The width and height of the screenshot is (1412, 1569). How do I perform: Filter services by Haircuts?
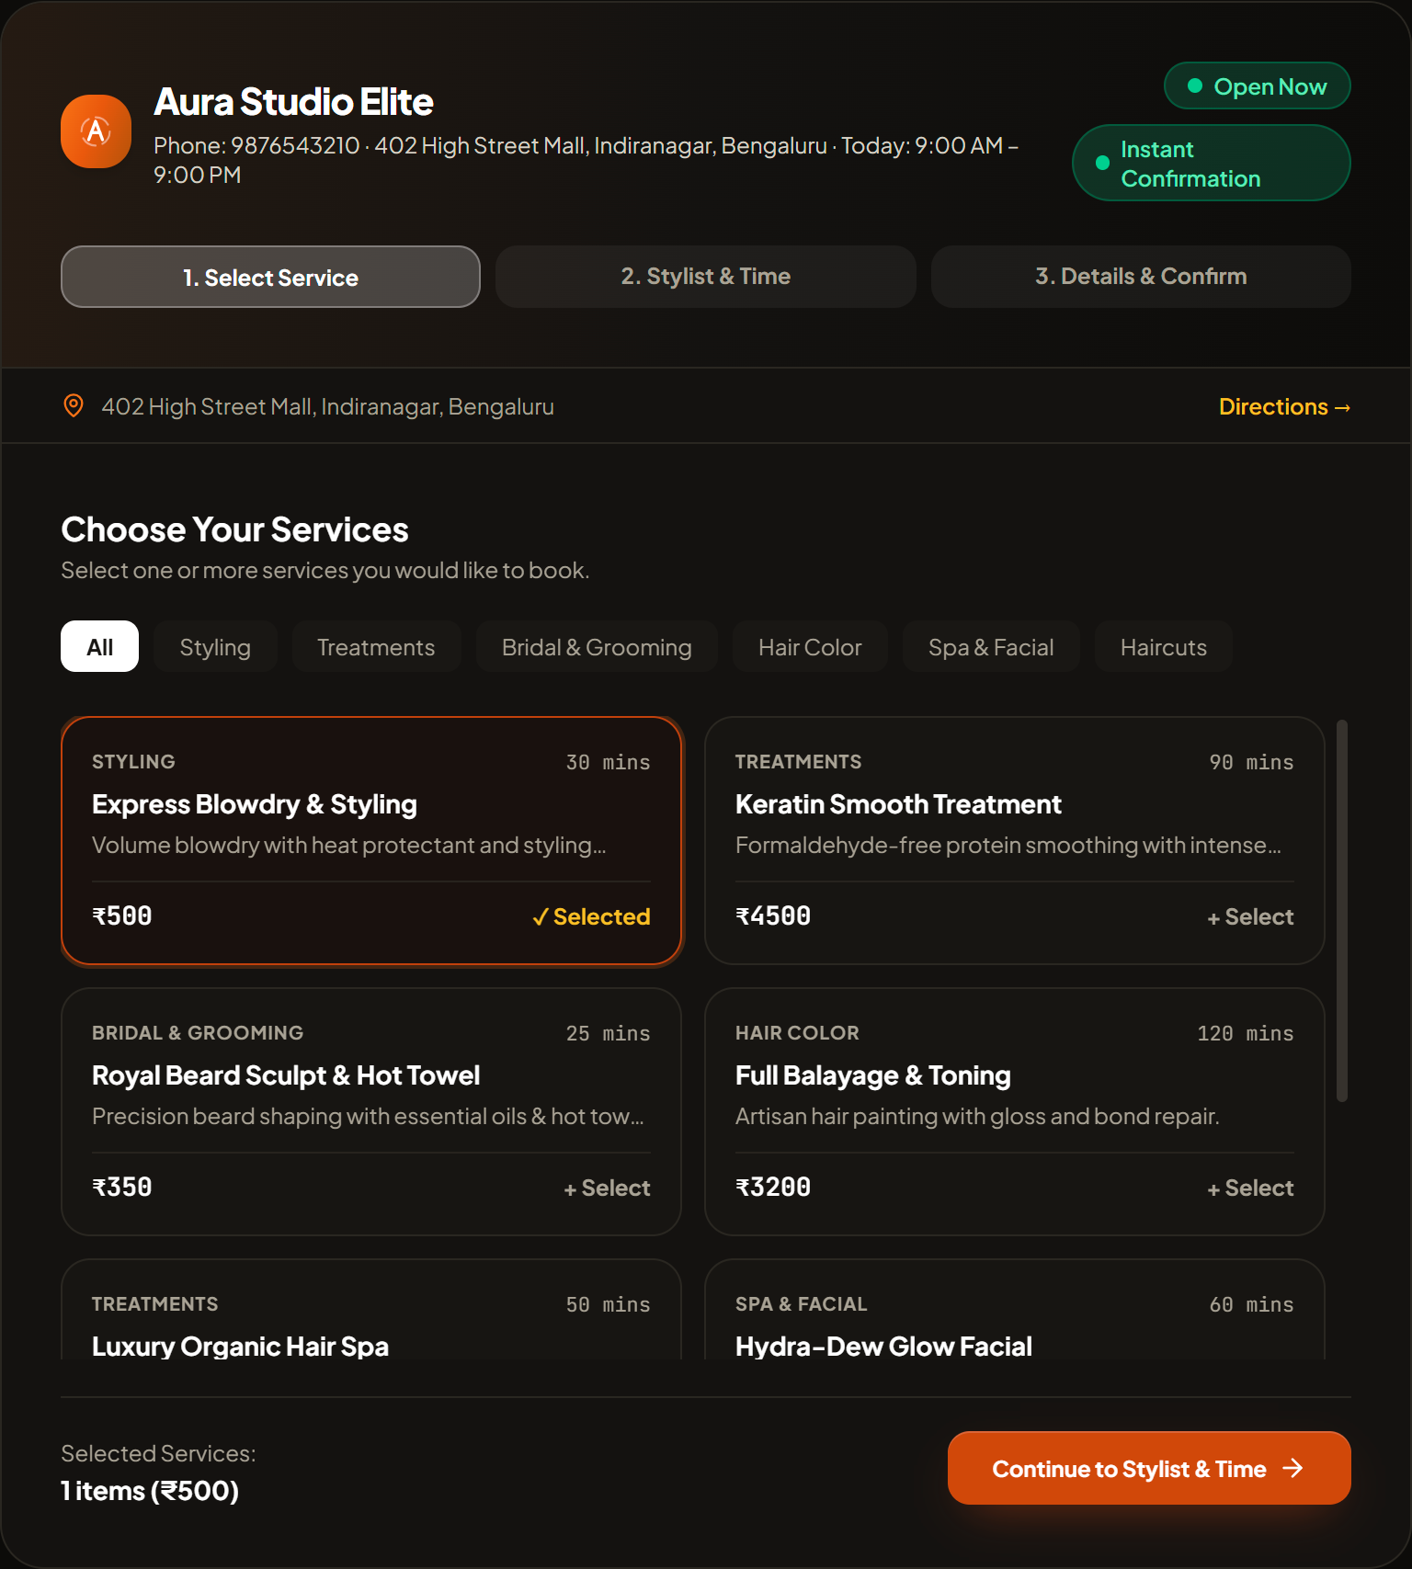point(1164,646)
